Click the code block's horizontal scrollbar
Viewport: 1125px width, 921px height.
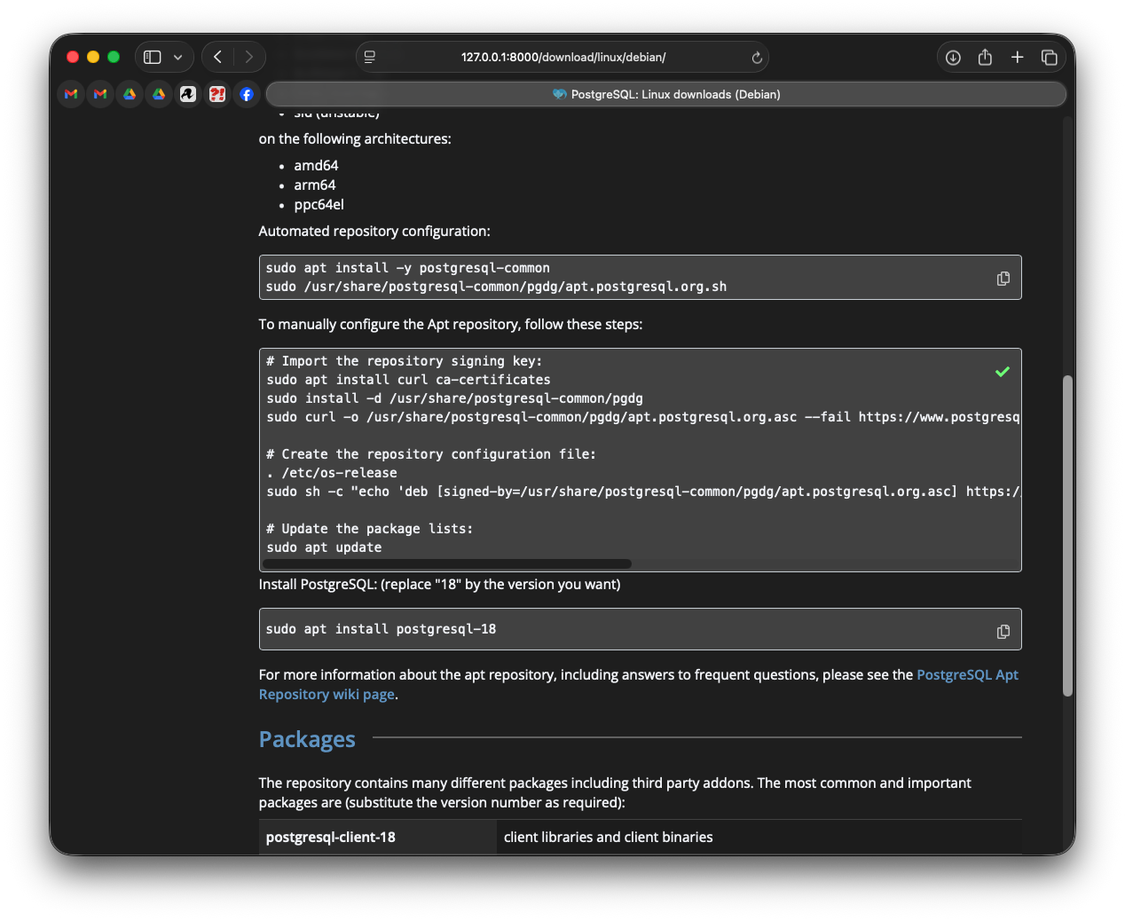(447, 563)
